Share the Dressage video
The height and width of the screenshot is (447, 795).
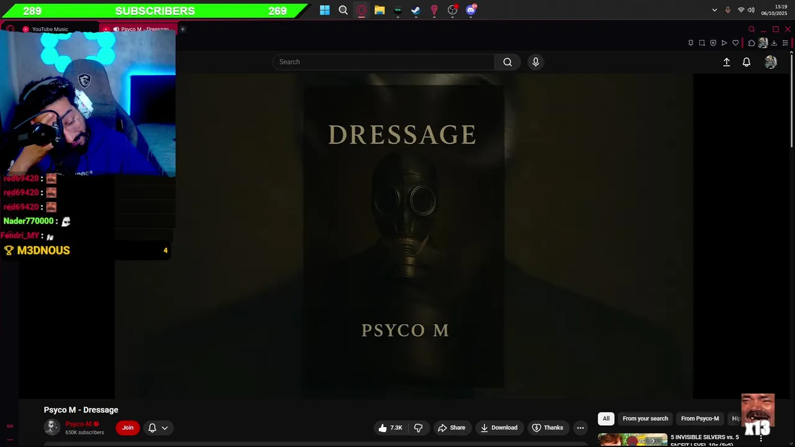[x=452, y=428]
